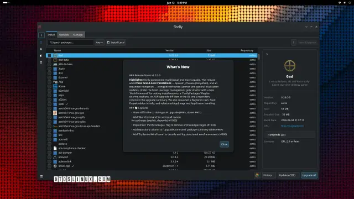Screen dimensions: 354x199
Task: Open the clock in the top bar
Action: pyautogui.click(x=177, y=3)
